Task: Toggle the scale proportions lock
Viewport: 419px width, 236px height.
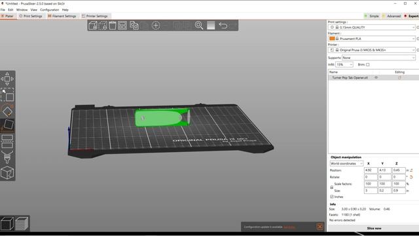Action: [x=332, y=187]
